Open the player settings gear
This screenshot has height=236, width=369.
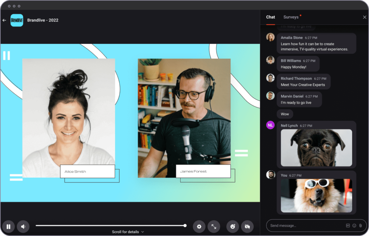pos(199,227)
